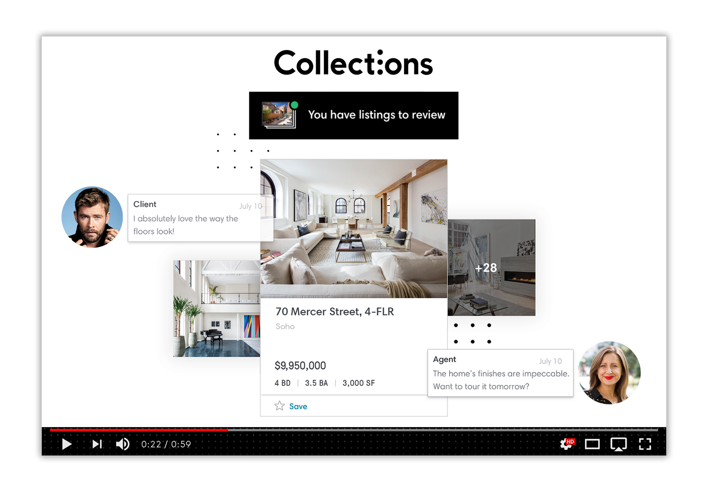The image size is (708, 492).
Task: Click the loft with piano photo
Action: (x=217, y=308)
